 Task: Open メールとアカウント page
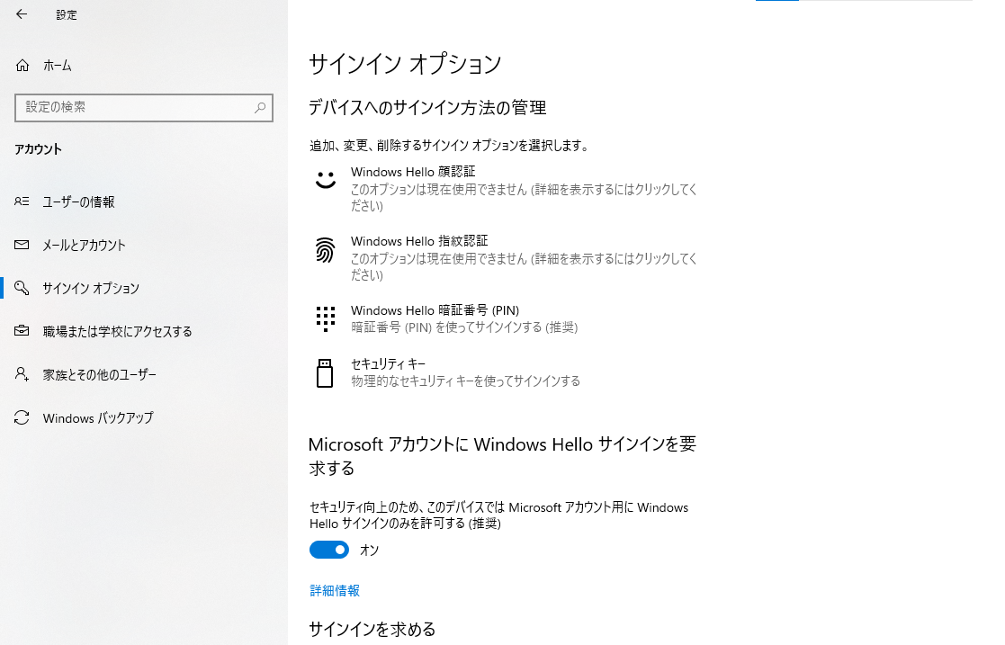click(x=144, y=245)
